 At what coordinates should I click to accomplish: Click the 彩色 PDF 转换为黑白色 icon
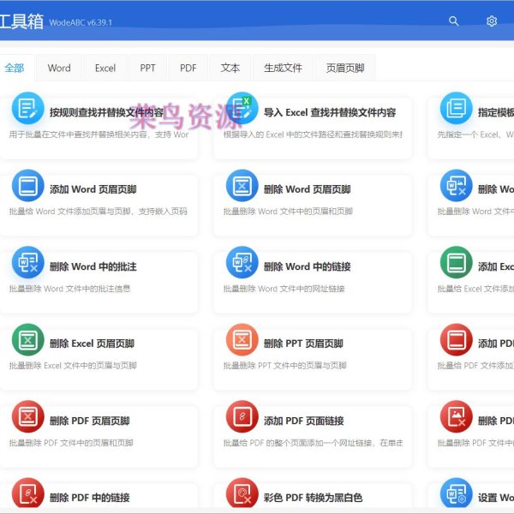point(242,494)
